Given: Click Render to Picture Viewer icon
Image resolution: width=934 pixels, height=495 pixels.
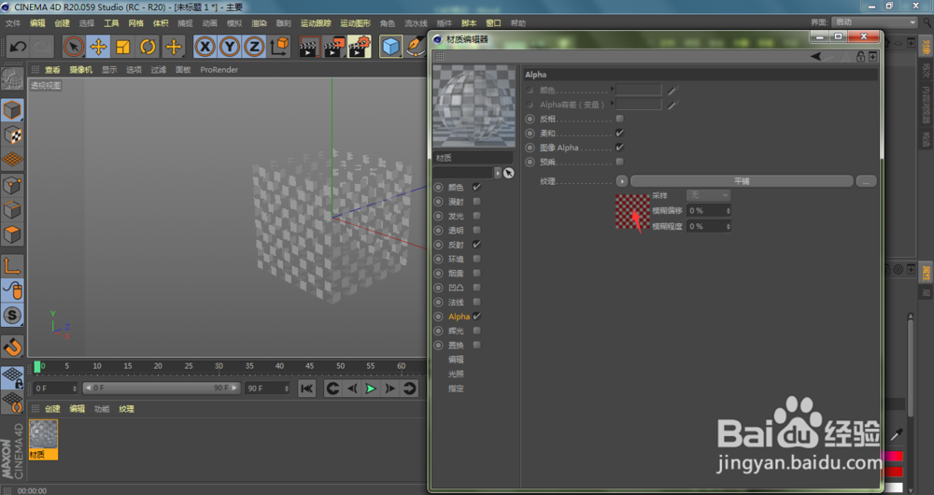Looking at the screenshot, I should (334, 47).
